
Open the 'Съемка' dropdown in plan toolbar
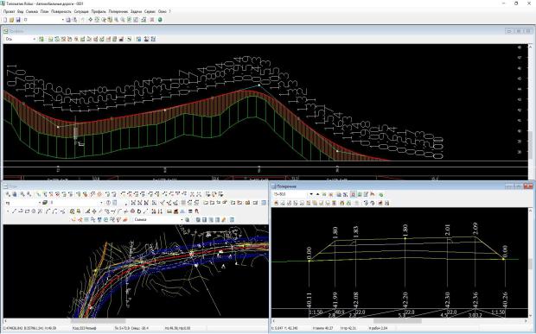pyautogui.click(x=158, y=220)
